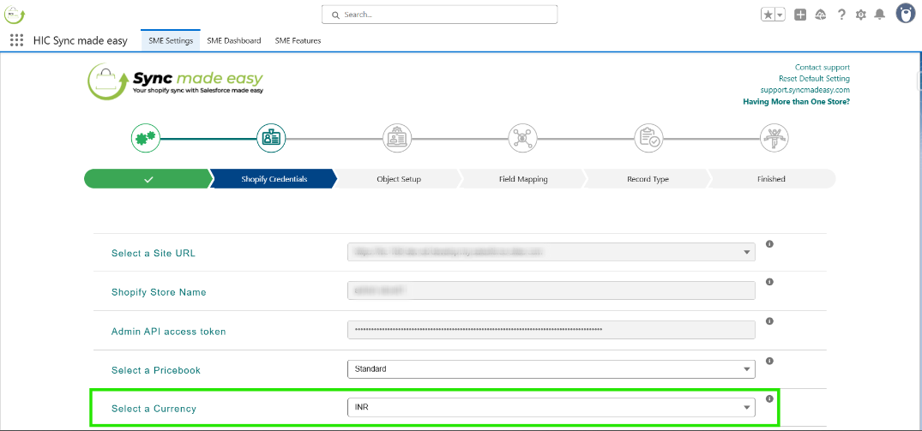Image resolution: width=922 pixels, height=431 pixels.
Task: Open the Trailhead guidance cloud icon
Action: tap(821, 15)
